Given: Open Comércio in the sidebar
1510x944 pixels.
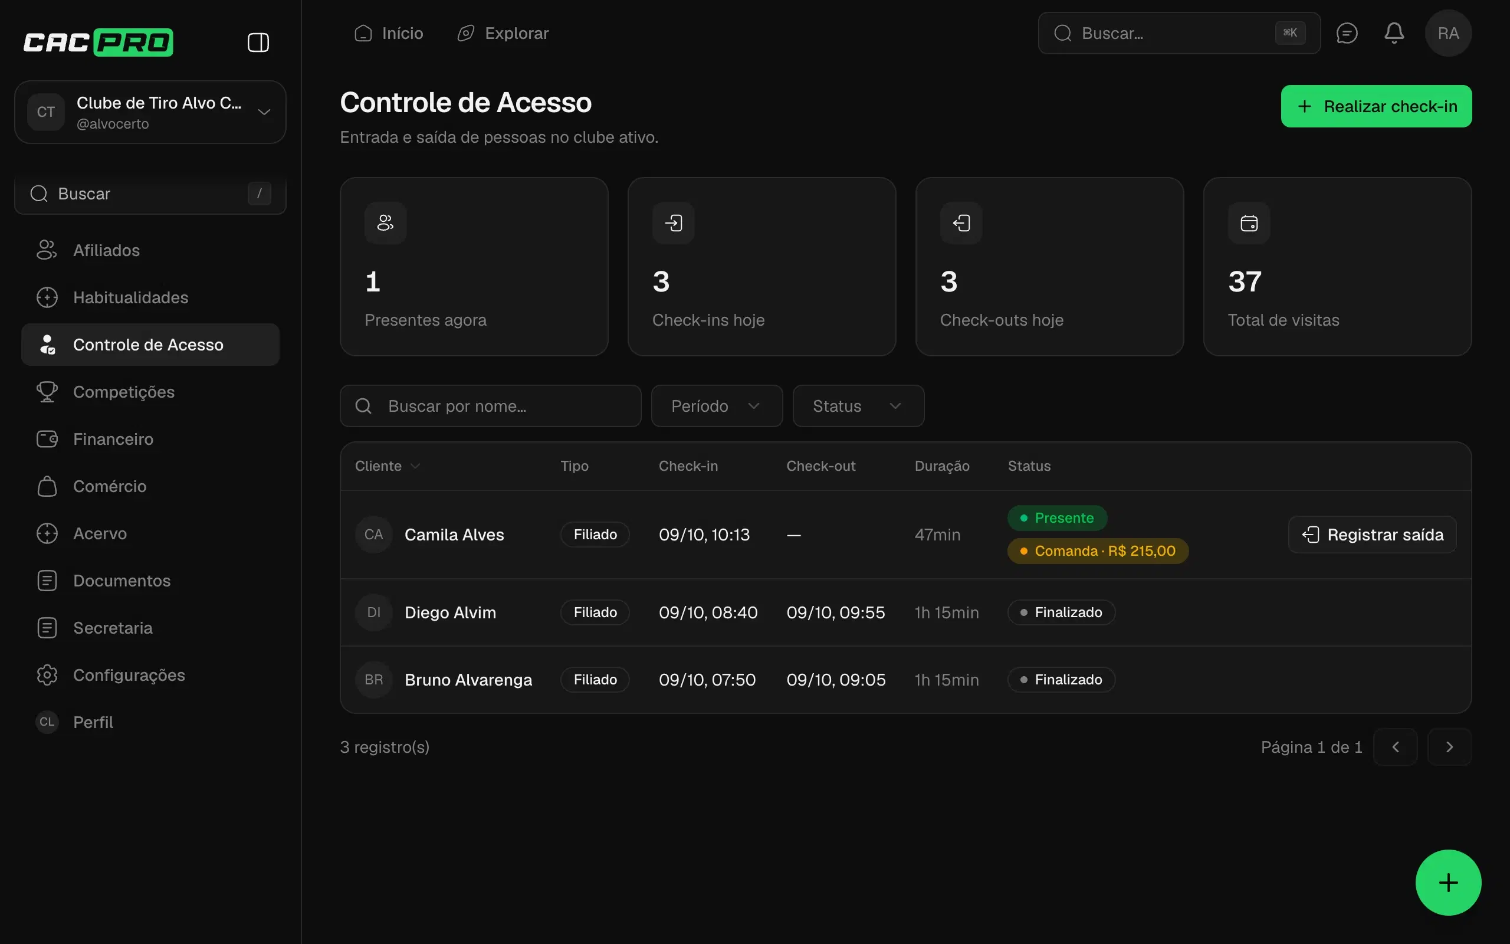Looking at the screenshot, I should (150, 486).
